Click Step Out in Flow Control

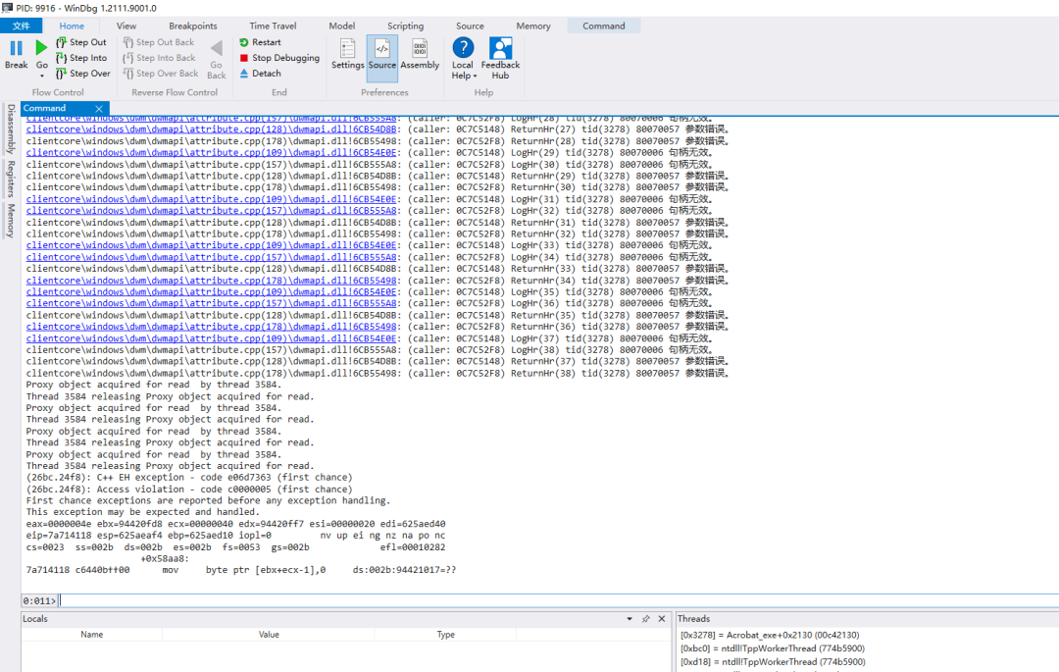tap(81, 42)
